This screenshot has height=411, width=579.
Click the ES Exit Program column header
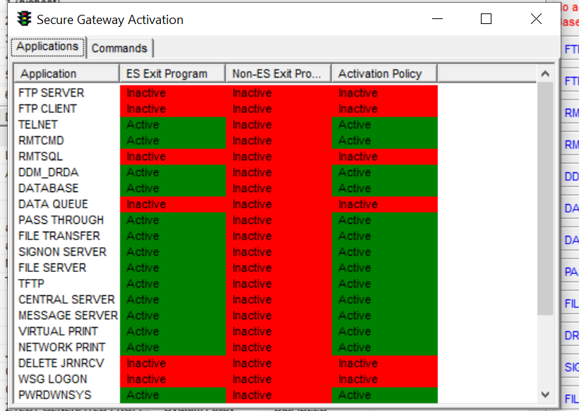pos(172,73)
